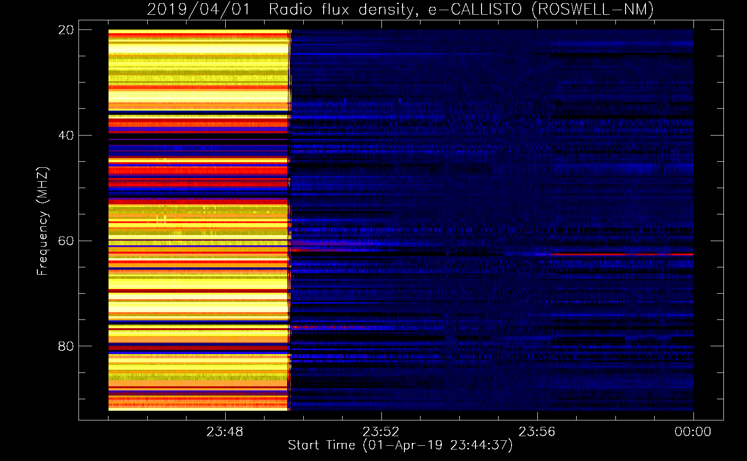Click the "23:52" time tick label
Screen dimensions: 747x461
pos(381,431)
